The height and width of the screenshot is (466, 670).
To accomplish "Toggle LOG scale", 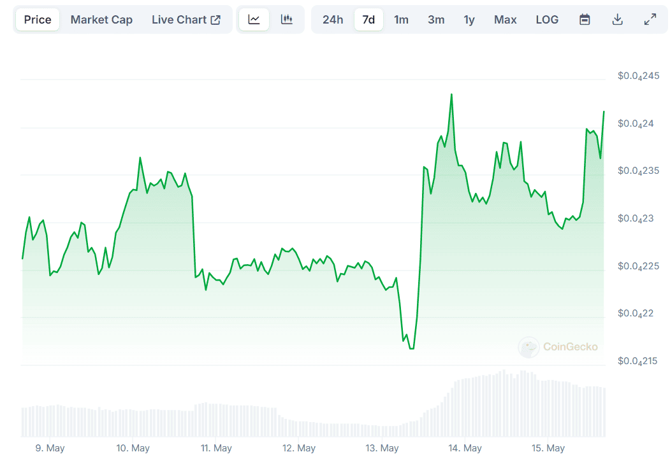I will click(547, 20).
